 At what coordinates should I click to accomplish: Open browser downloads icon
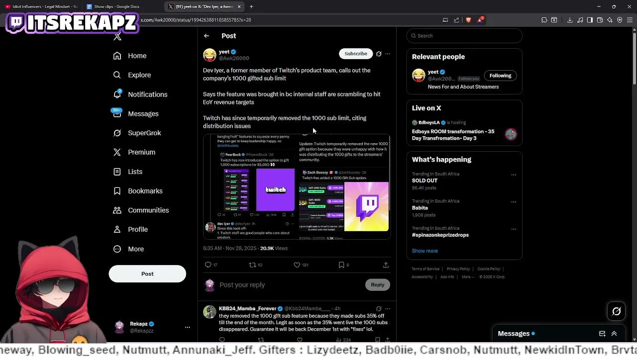(570, 20)
